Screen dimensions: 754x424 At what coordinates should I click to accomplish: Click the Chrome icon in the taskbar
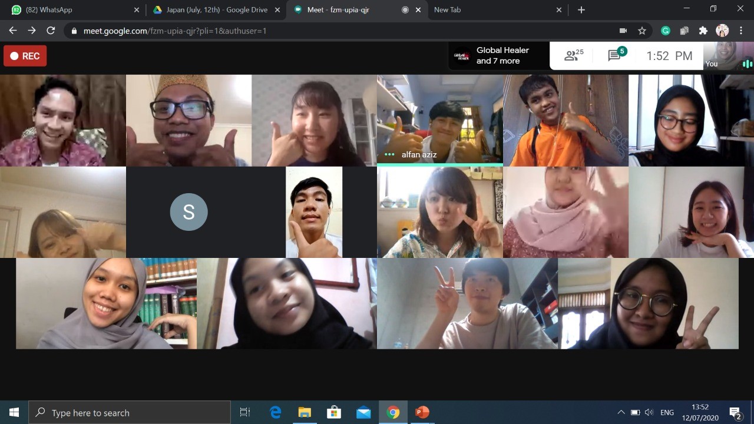coord(393,412)
